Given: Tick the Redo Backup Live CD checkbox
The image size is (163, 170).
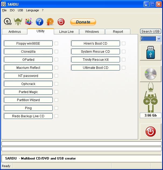Looking at the screenshot, I should point(56,116).
